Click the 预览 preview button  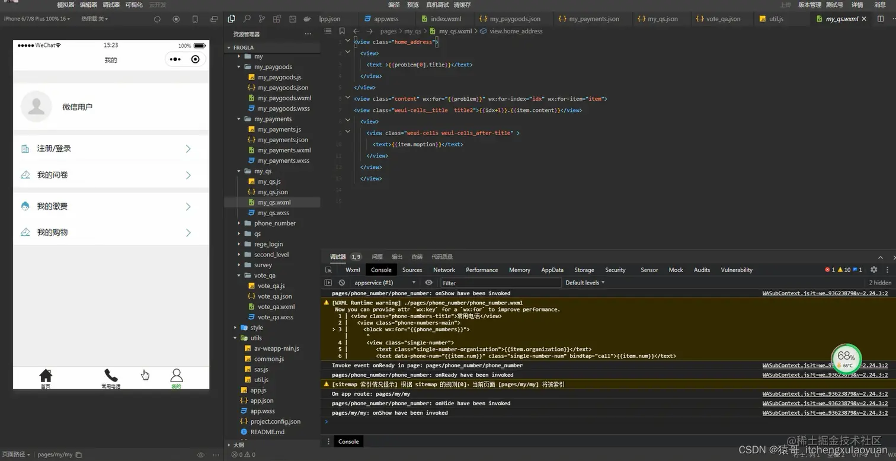point(413,5)
